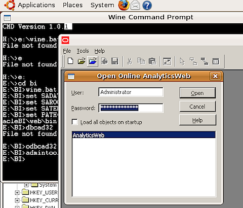Expand the HKEY_CURR registry node
Image resolution: width=243 pixels, height=208 pixels.
pos(17,200)
